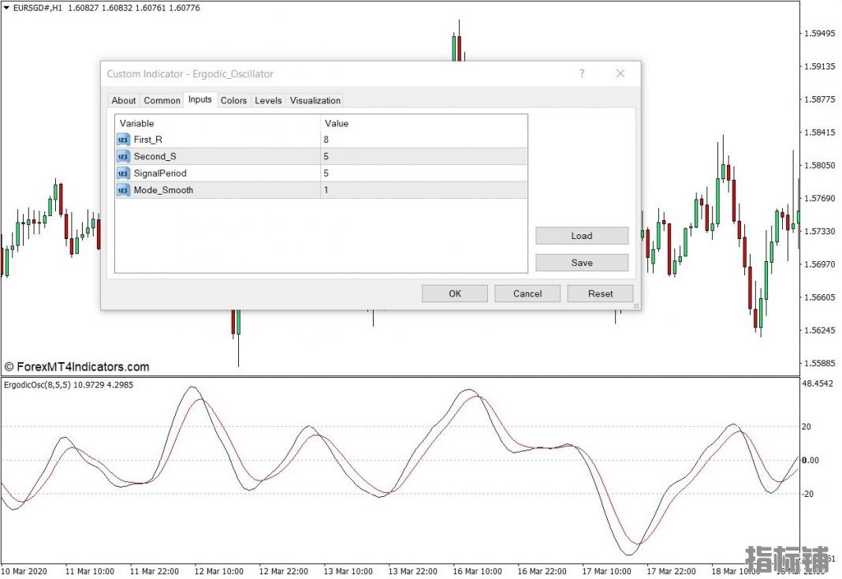Click the First_R variable type icon
The height and width of the screenshot is (579, 842).
[123, 140]
